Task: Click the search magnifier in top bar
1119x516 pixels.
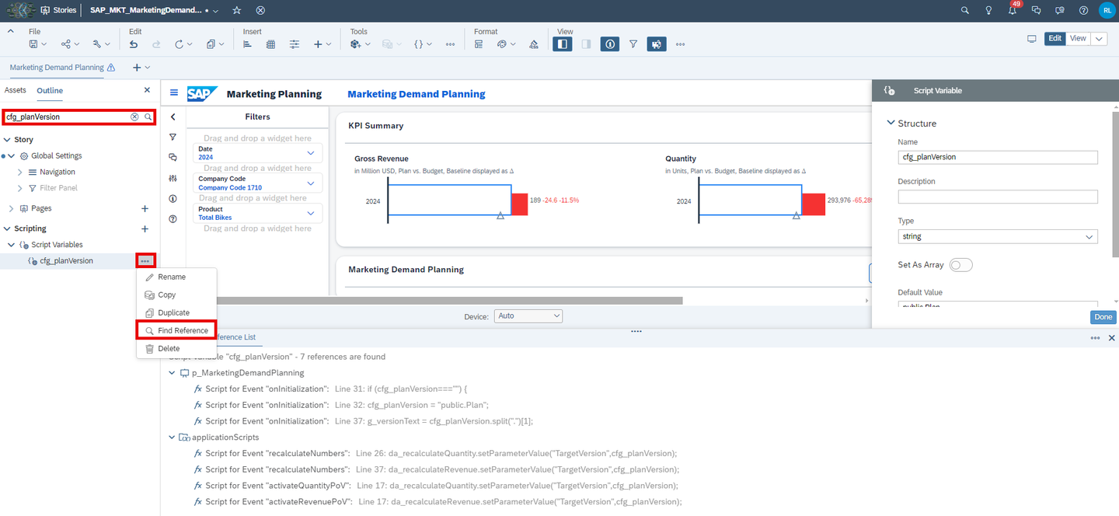Action: click(965, 10)
